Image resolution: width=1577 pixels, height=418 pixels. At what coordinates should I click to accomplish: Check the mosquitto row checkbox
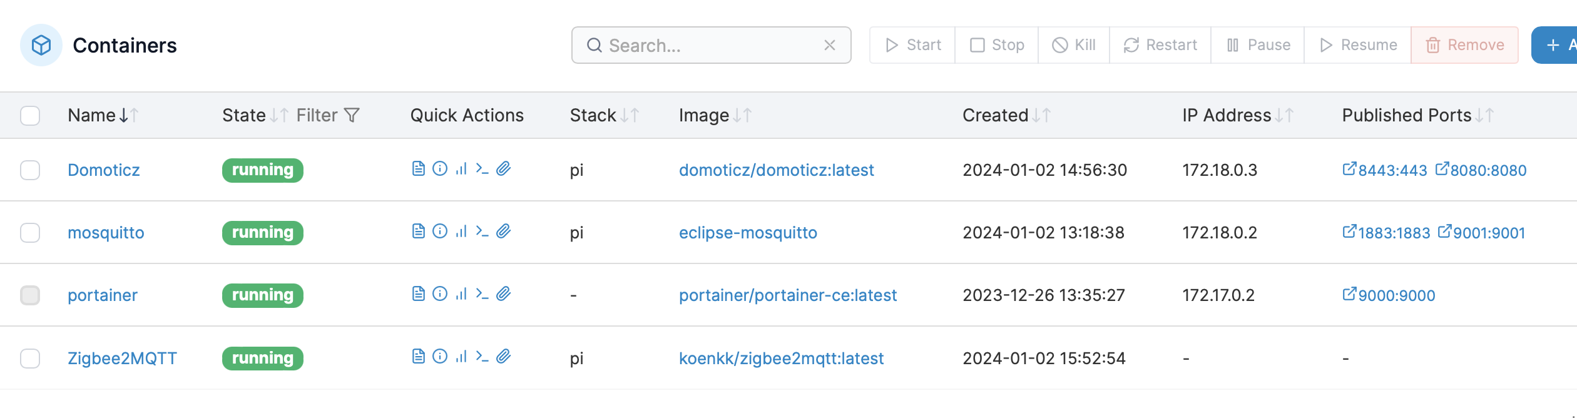tap(30, 233)
